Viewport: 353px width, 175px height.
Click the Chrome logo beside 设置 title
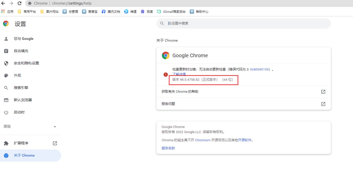[x=6, y=24]
